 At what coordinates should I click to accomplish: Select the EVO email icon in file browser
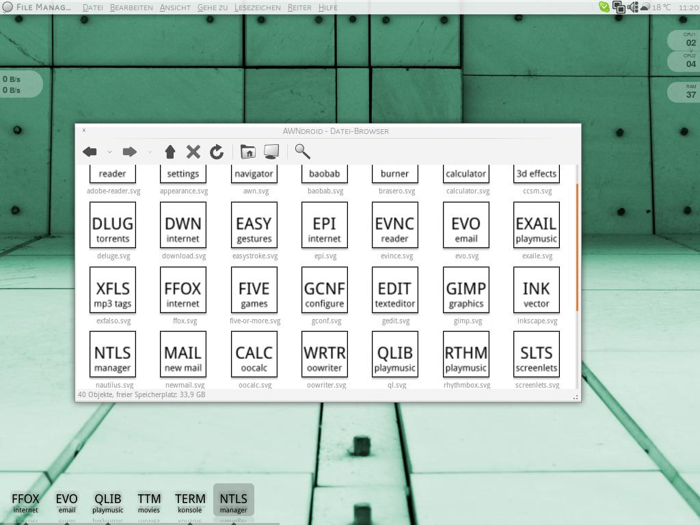pos(466,225)
